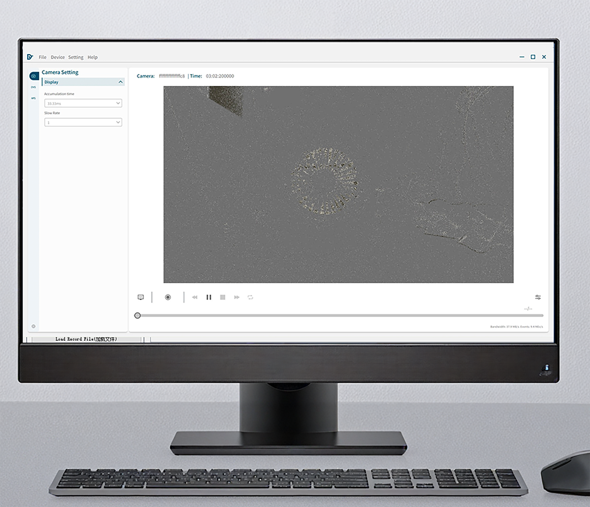Open the display adjustment sliders icon
The image size is (590, 507).
pos(538,297)
